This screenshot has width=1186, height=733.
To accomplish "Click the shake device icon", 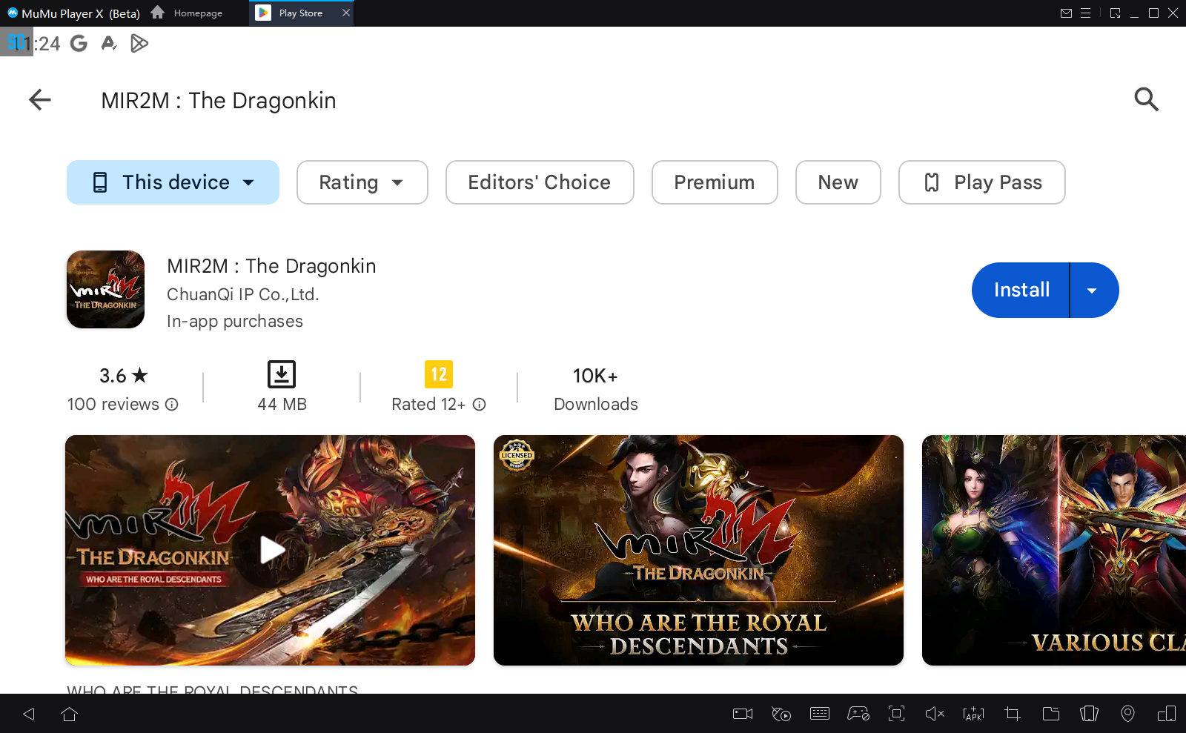I will (x=1089, y=714).
